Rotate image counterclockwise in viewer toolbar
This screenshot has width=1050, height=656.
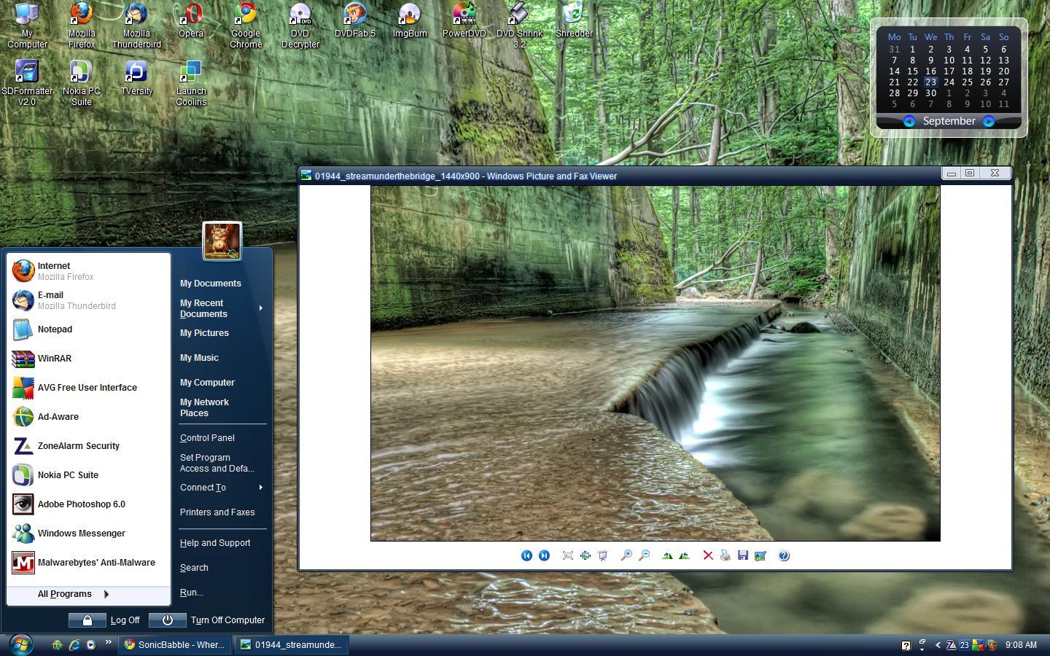684,555
